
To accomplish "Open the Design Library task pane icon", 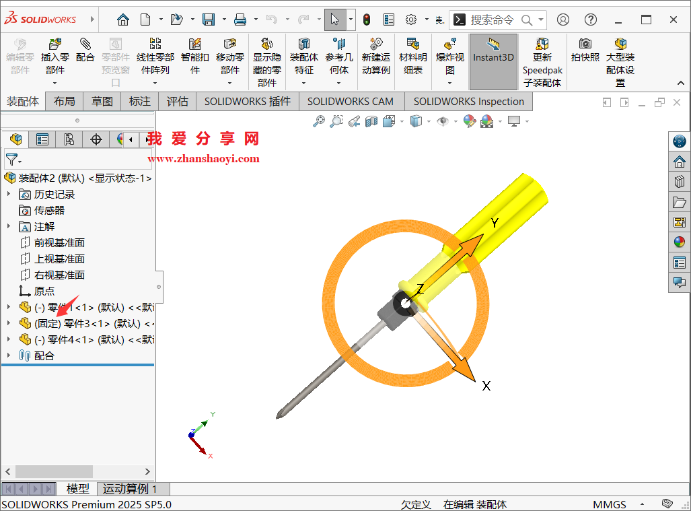I will click(x=679, y=181).
